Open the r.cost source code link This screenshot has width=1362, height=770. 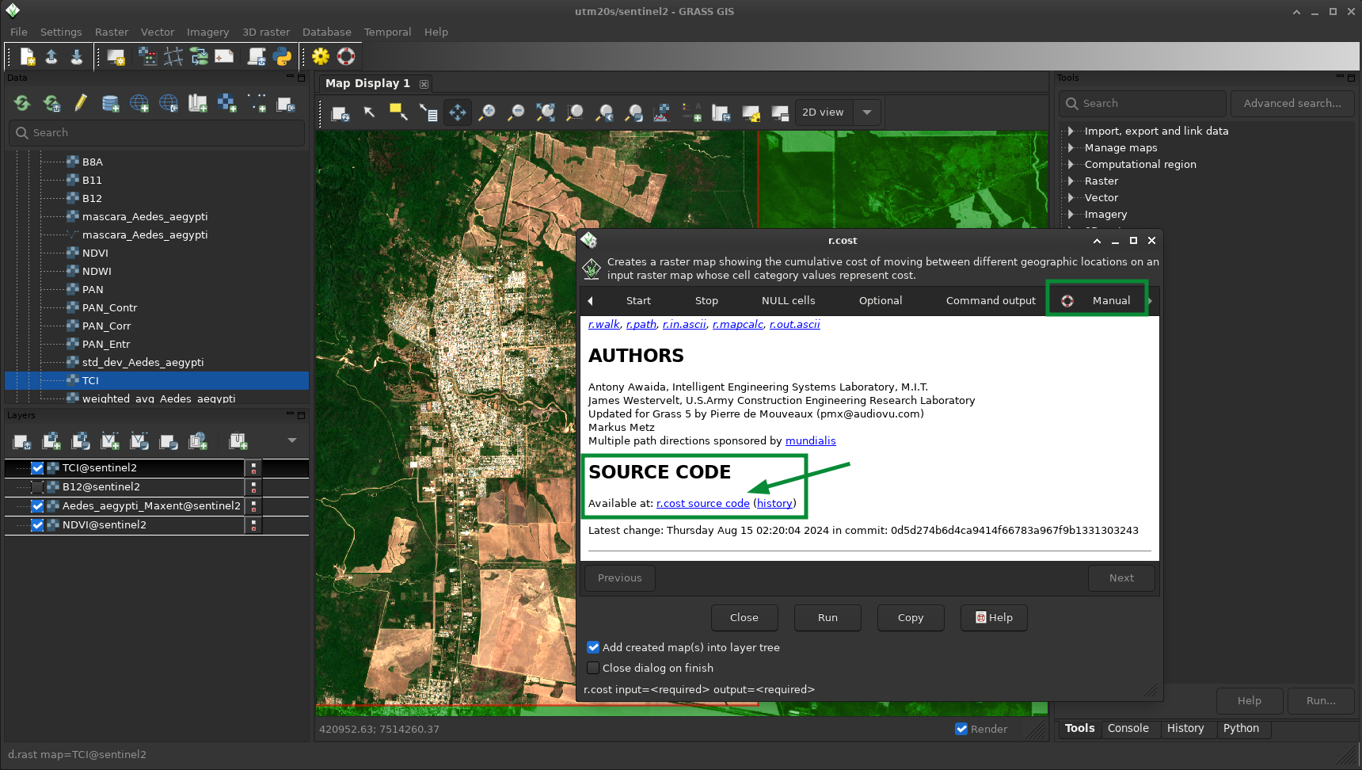click(x=702, y=504)
